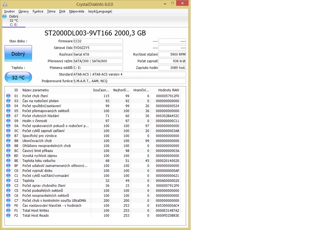
Task: Click status icon for Počet podezřelých sektorů
Action: [x=8, y=190]
